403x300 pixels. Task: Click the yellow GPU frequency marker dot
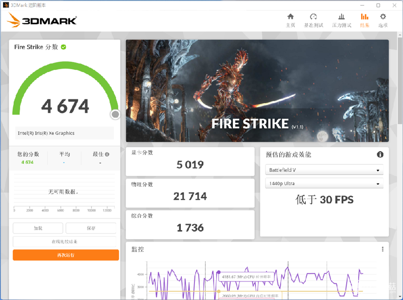click(219, 291)
